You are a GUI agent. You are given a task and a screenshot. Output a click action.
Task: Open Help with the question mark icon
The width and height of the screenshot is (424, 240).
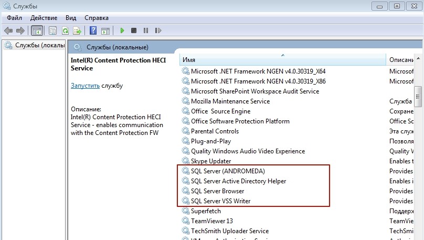tap(93, 30)
